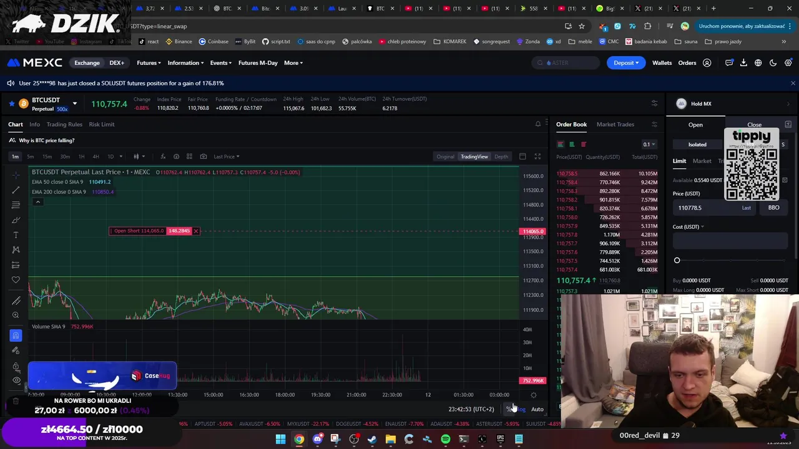Viewport: 799px width, 449px height.
Task: Take a chart snapshot with camera icon
Action: (x=203, y=157)
